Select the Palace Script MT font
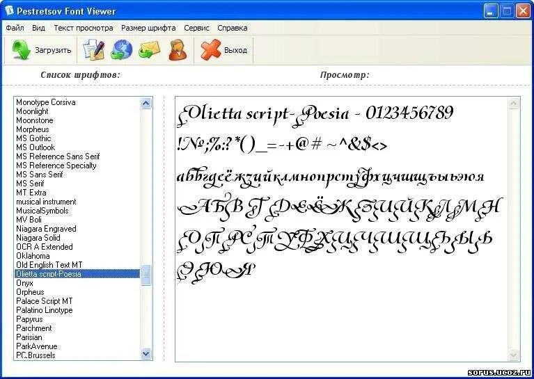Viewport: 534px width, 379px height. (x=77, y=301)
